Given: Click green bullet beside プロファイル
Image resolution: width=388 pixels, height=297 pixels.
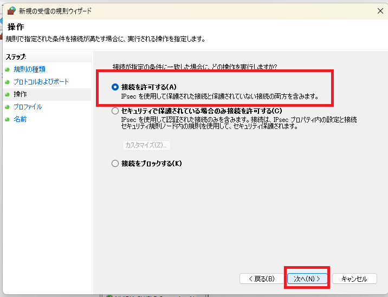Looking at the screenshot, I should [7, 107].
